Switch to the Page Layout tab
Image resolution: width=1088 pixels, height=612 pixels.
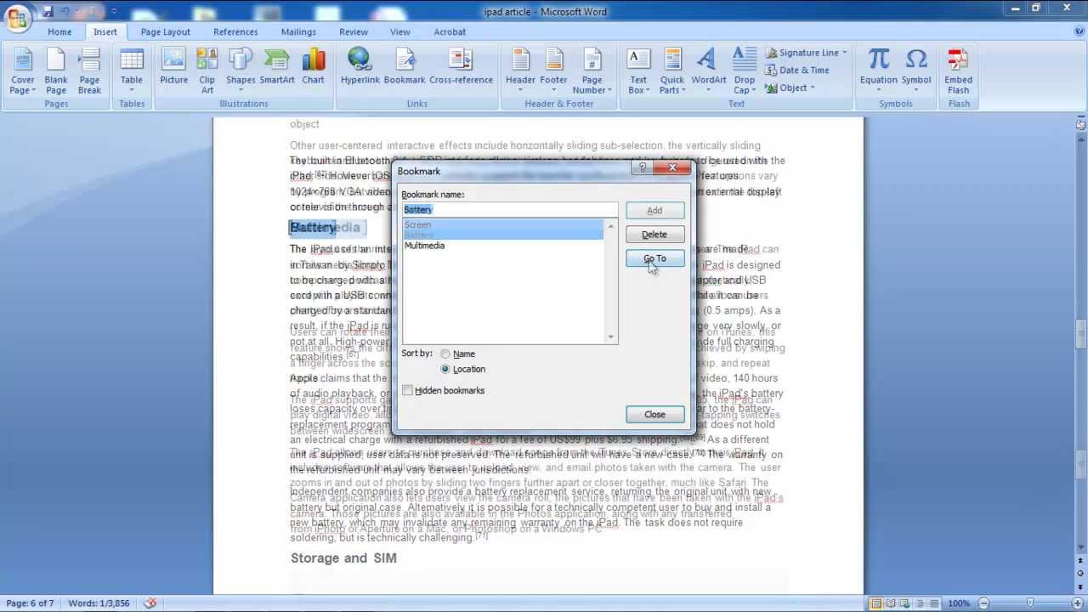(x=165, y=31)
